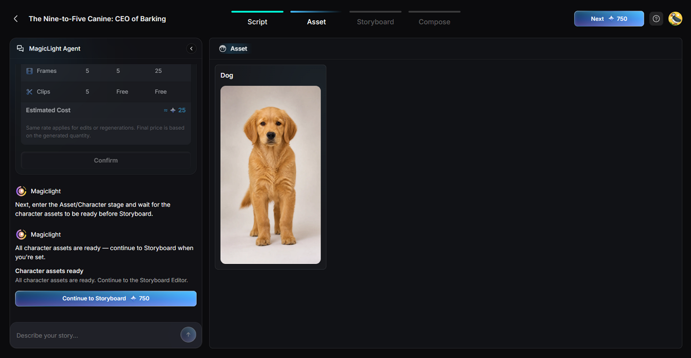Click the message 'Next, enter the Asset/Character stage'
This screenshot has height=358, width=691.
point(93,209)
